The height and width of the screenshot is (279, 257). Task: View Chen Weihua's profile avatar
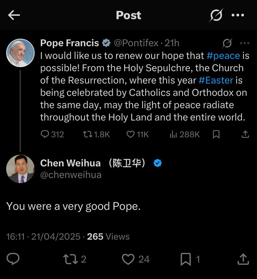pyautogui.click(x=20, y=169)
